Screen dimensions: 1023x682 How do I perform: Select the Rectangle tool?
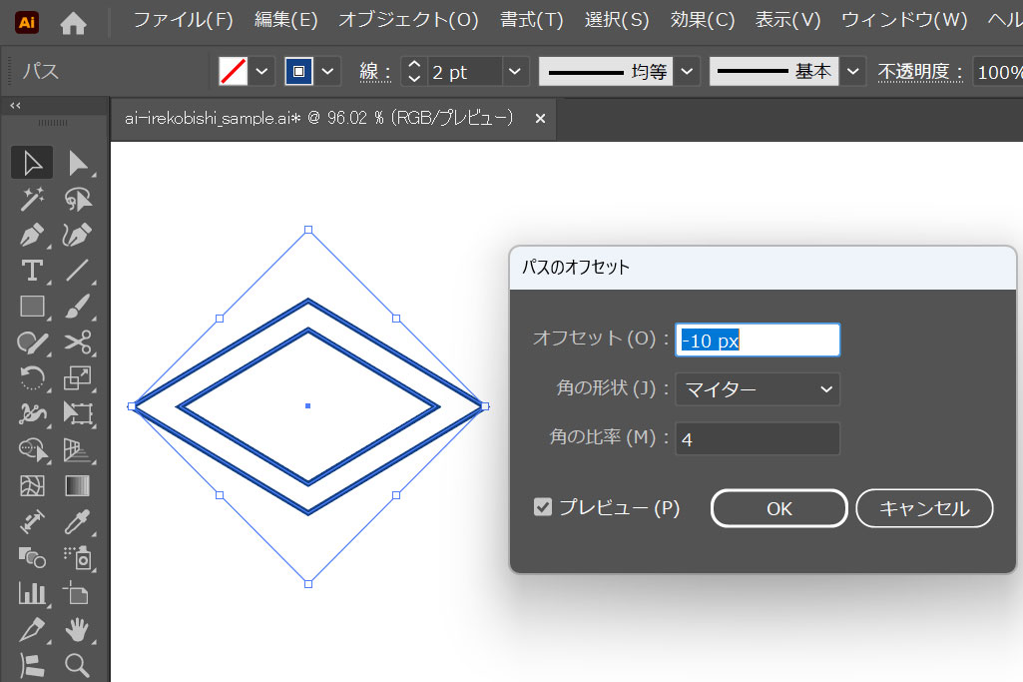32,307
